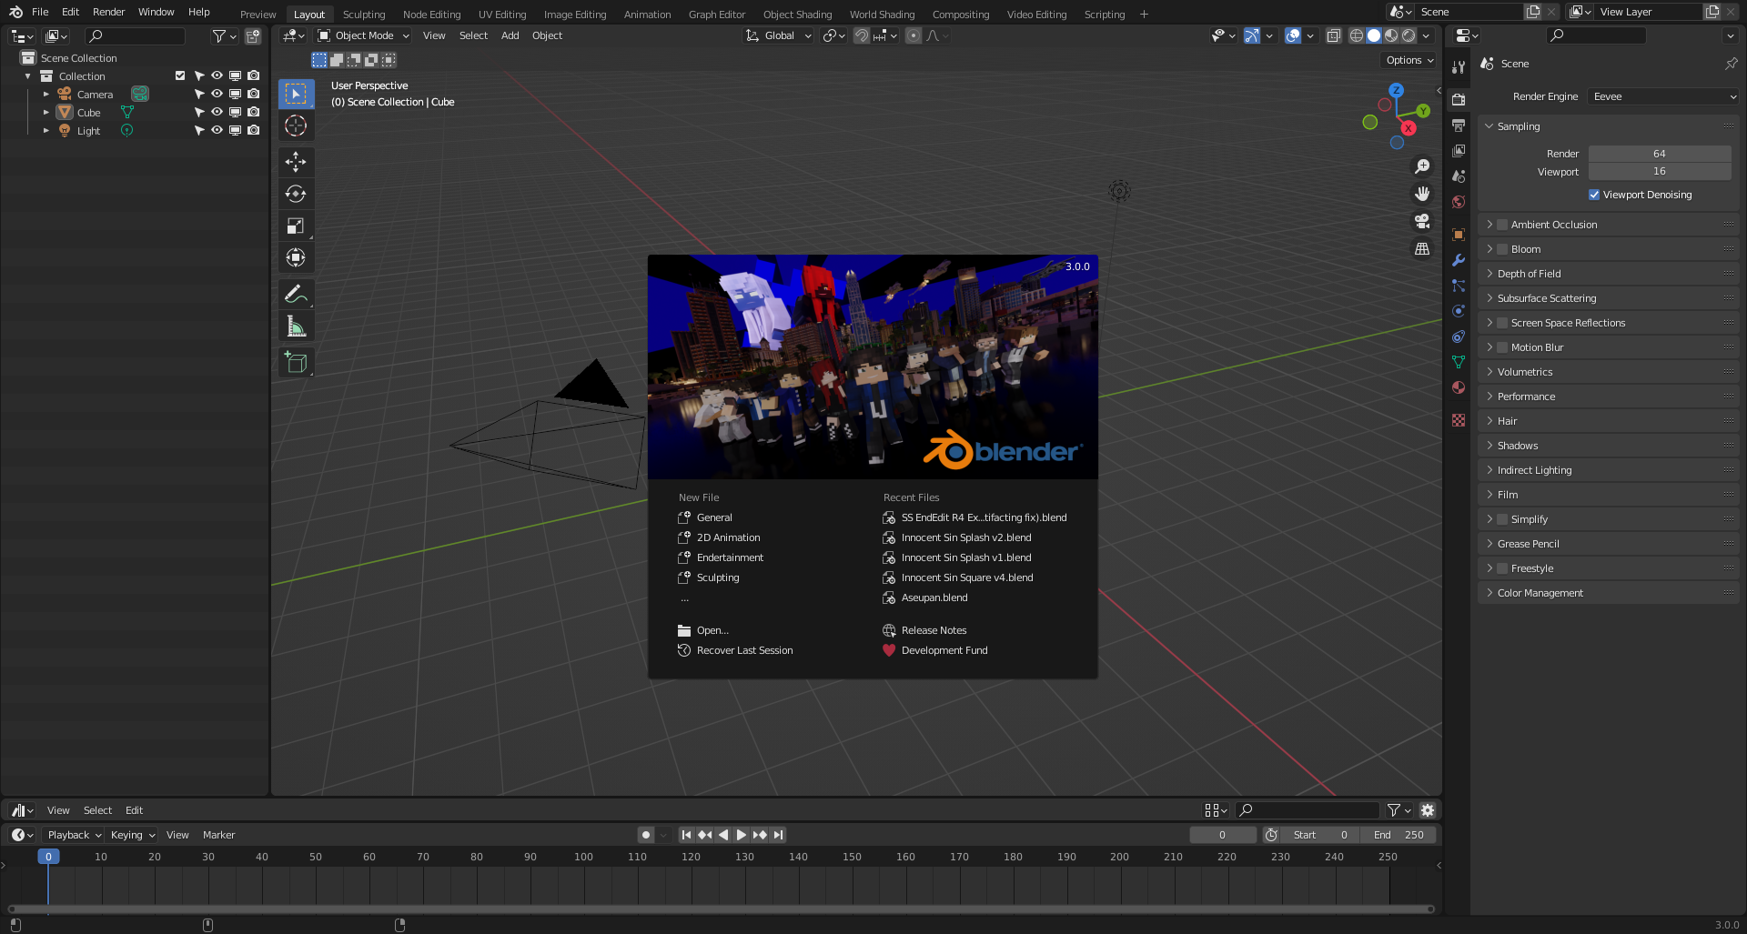The image size is (1747, 934).
Task: Open the Output properties tab
Action: tap(1459, 126)
